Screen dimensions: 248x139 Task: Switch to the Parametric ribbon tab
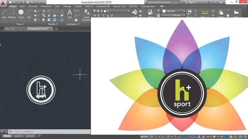[46, 6]
